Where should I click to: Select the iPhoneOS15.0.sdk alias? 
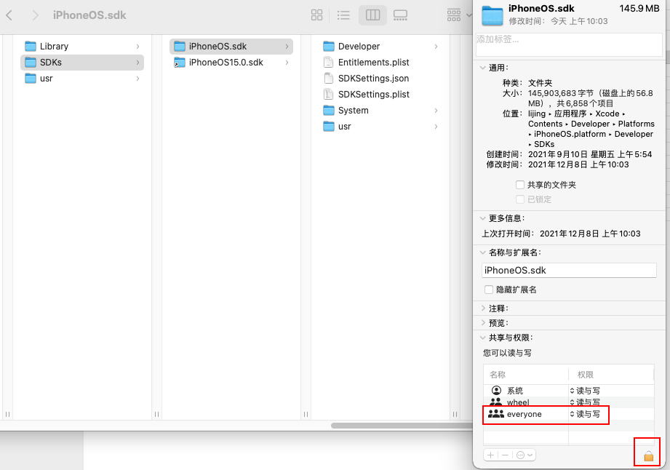pos(231,63)
